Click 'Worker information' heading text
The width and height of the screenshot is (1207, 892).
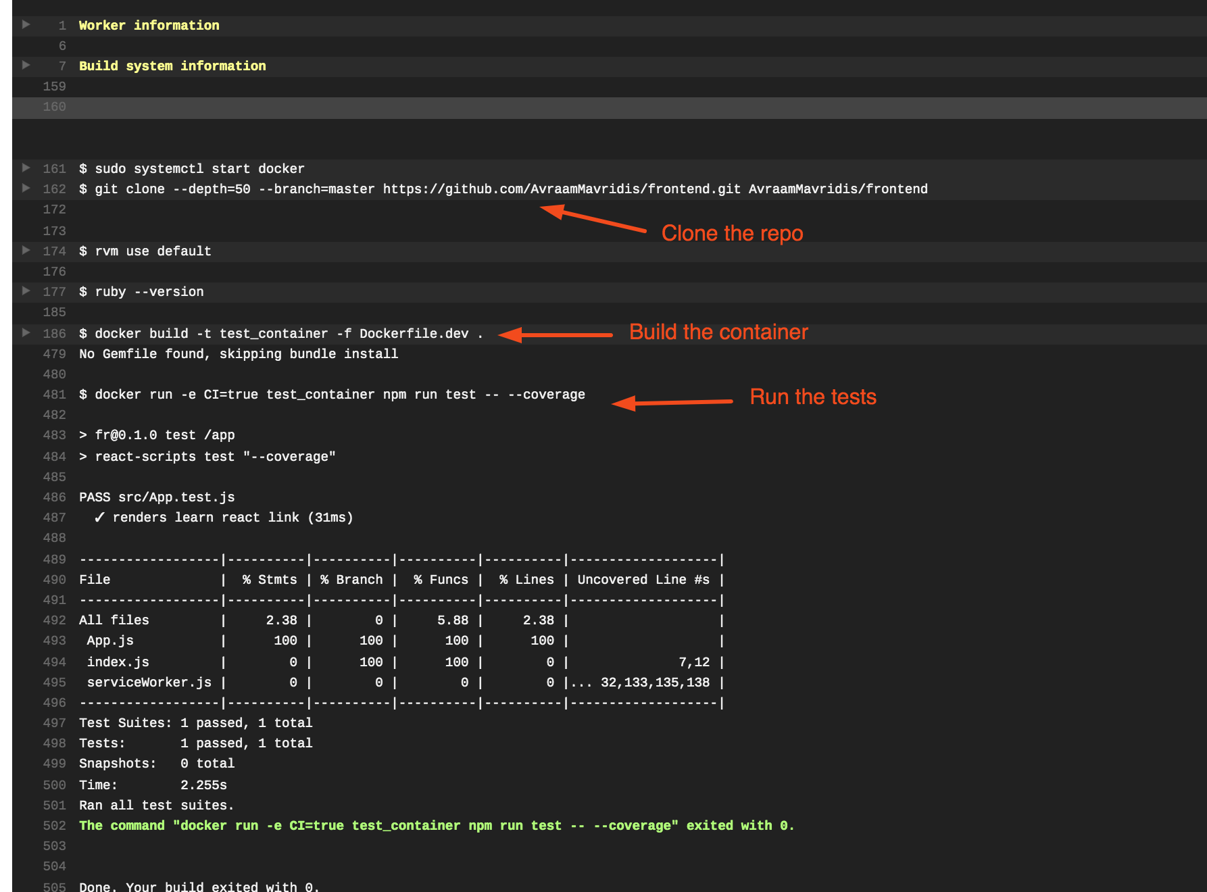(x=149, y=26)
